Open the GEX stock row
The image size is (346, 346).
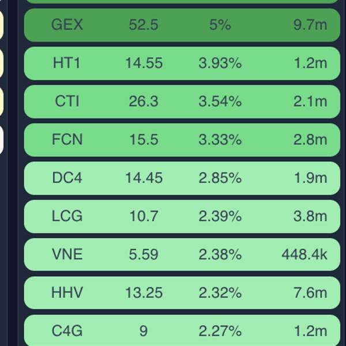[182, 25]
